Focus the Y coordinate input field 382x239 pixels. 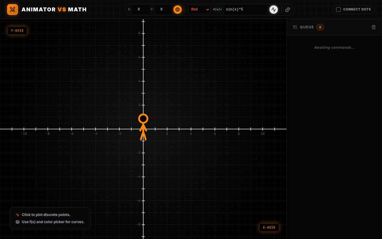click(x=164, y=10)
